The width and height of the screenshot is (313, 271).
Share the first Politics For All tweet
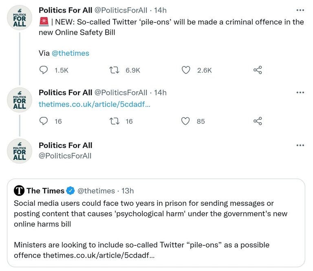point(258,70)
